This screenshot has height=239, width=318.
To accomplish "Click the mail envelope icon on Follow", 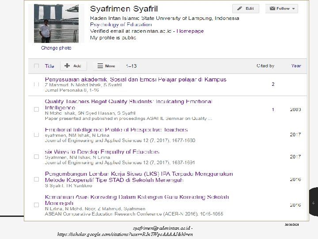I will pos(273,8).
